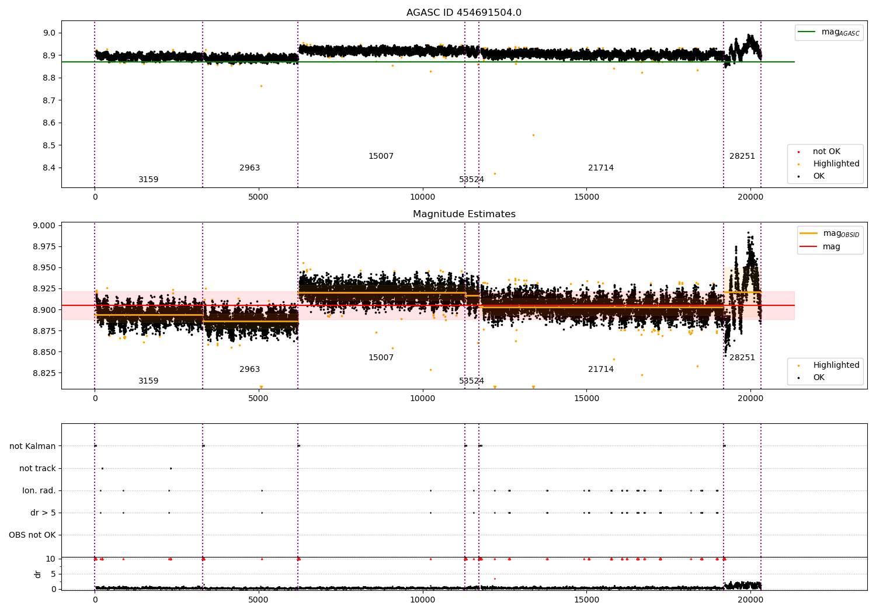Image resolution: width=876 pixels, height=613 pixels.
Task: Click the 'not Kalman' row label
Action: [x=33, y=447]
